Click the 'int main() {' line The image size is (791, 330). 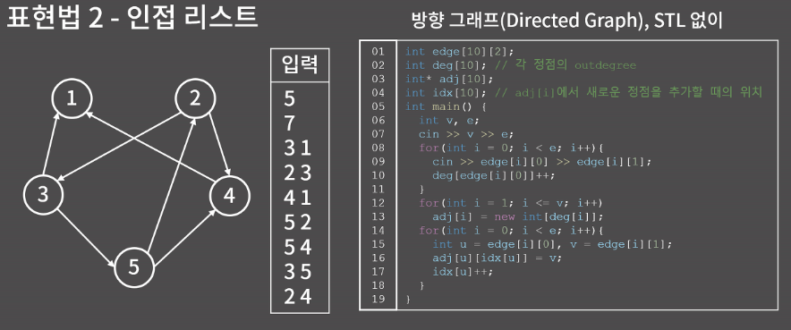pos(446,106)
